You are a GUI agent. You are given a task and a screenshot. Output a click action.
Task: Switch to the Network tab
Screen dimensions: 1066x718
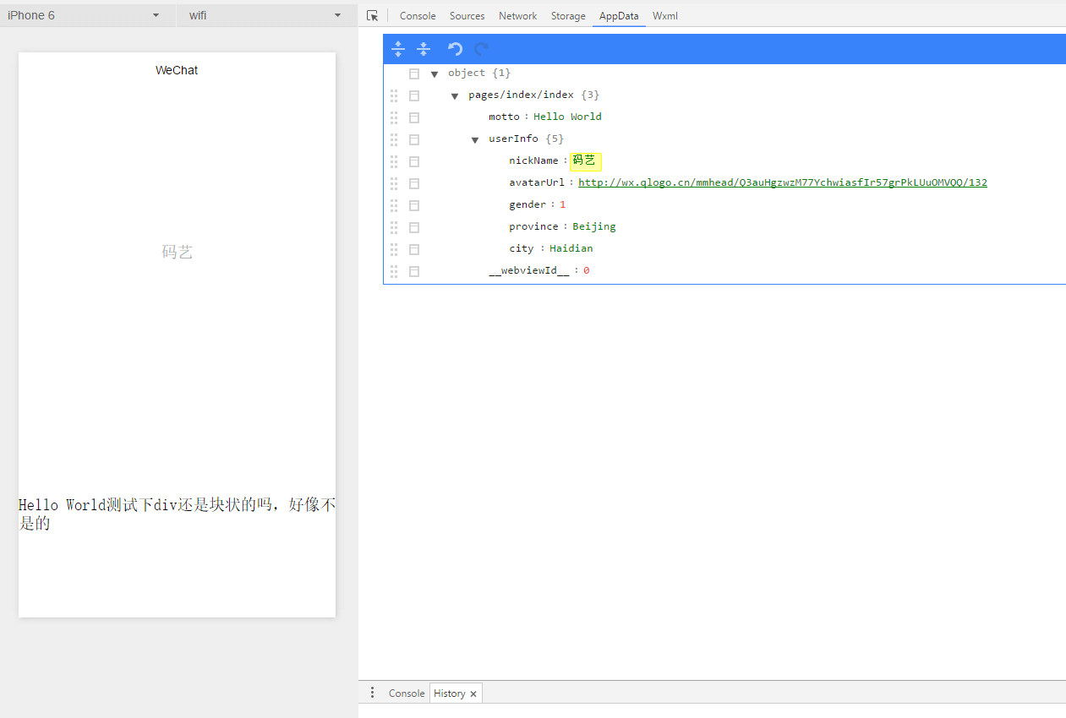(x=517, y=16)
